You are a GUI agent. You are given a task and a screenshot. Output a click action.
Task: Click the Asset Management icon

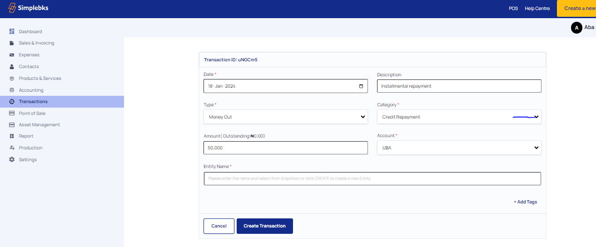pyautogui.click(x=12, y=125)
